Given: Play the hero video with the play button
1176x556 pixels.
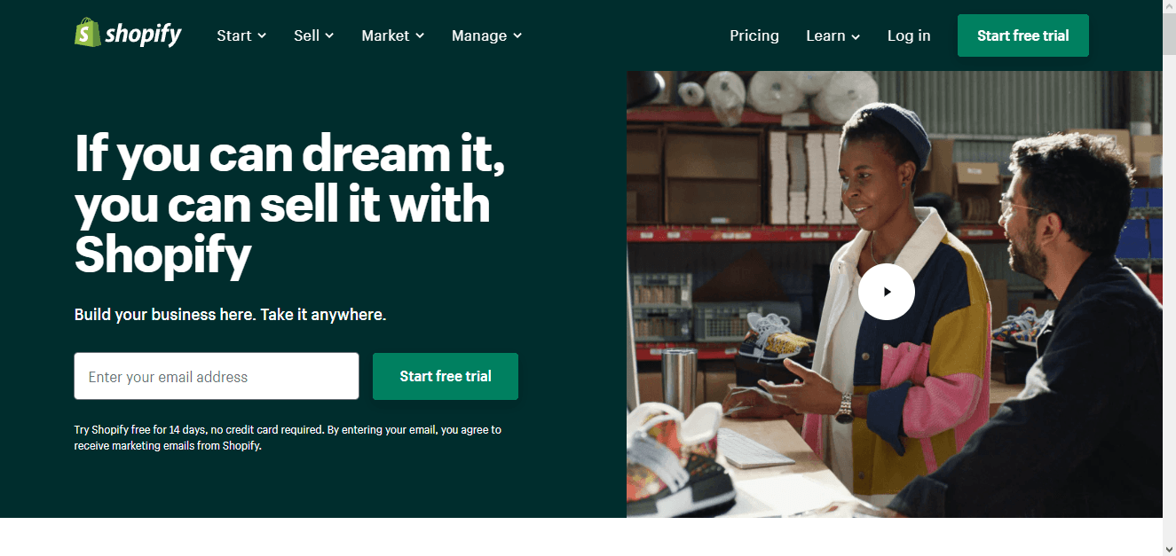Looking at the screenshot, I should [886, 291].
